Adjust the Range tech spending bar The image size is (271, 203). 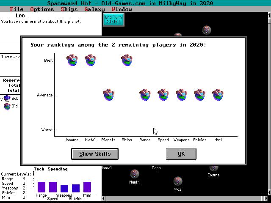(x=41, y=187)
